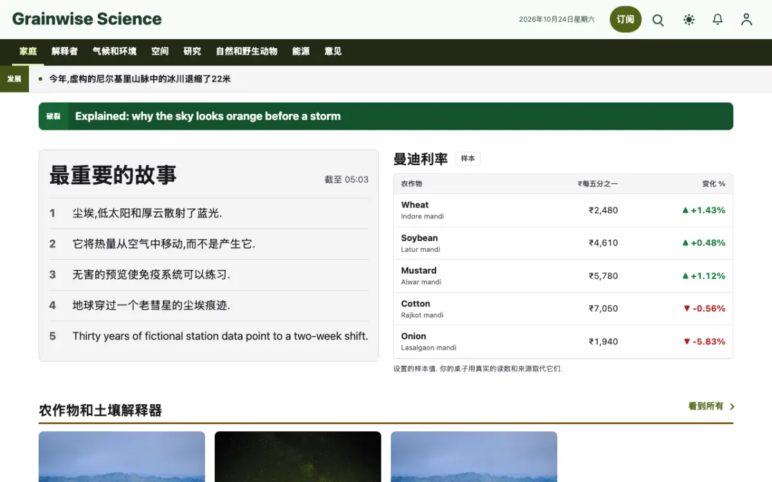
Task: Click the Indore mandi label
Action: pos(423,217)
